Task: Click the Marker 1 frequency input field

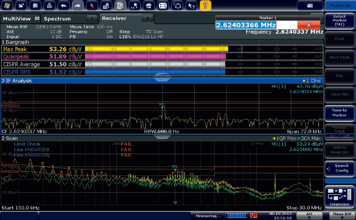Action: [256, 25]
